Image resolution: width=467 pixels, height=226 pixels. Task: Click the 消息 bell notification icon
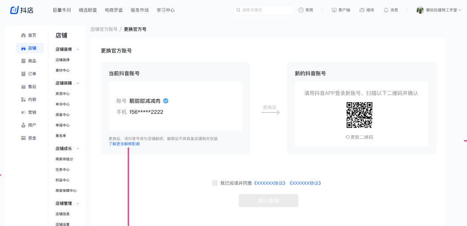(386, 10)
